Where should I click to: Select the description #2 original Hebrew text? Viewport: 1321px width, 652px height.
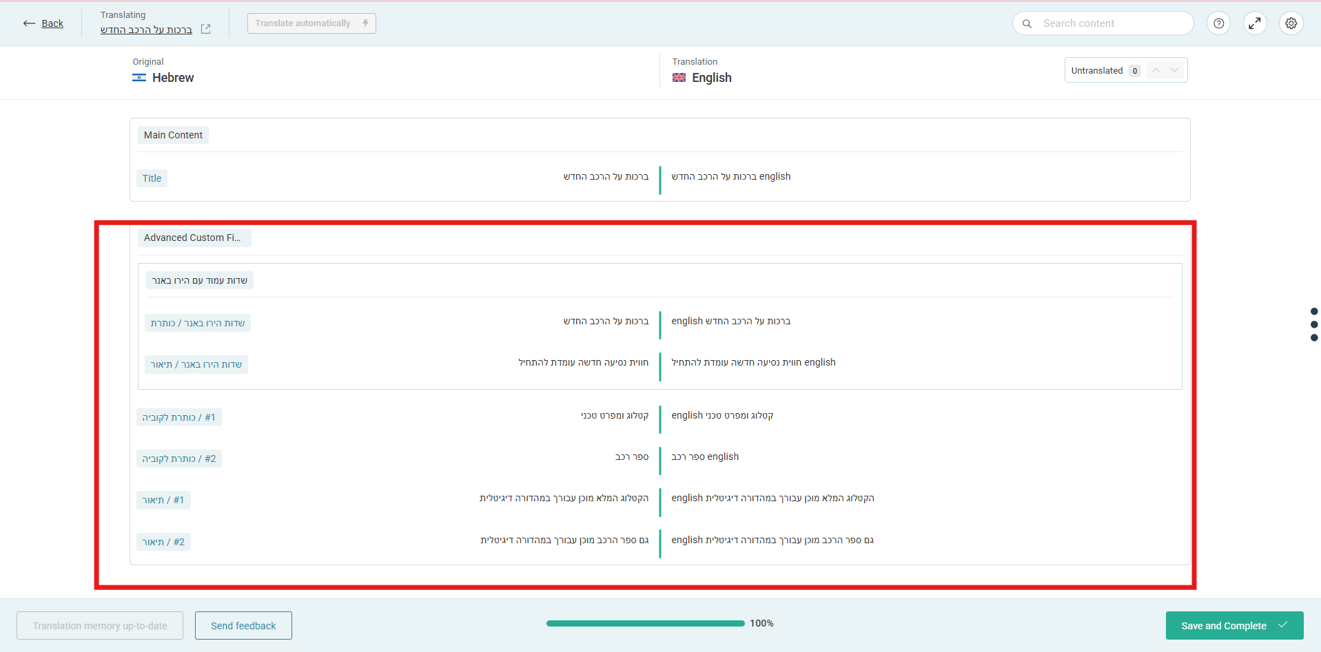(x=564, y=540)
